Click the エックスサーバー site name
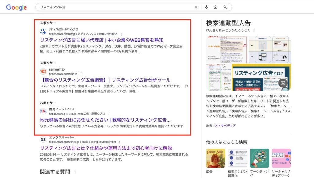The width and height of the screenshot is (314, 178). [61, 137]
